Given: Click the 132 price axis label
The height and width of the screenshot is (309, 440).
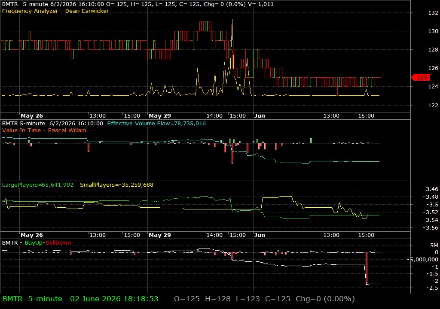Looking at the screenshot, I should click(x=433, y=12).
